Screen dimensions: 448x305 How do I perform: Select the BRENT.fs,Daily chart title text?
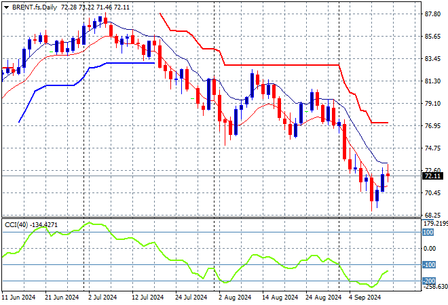coord(35,7)
